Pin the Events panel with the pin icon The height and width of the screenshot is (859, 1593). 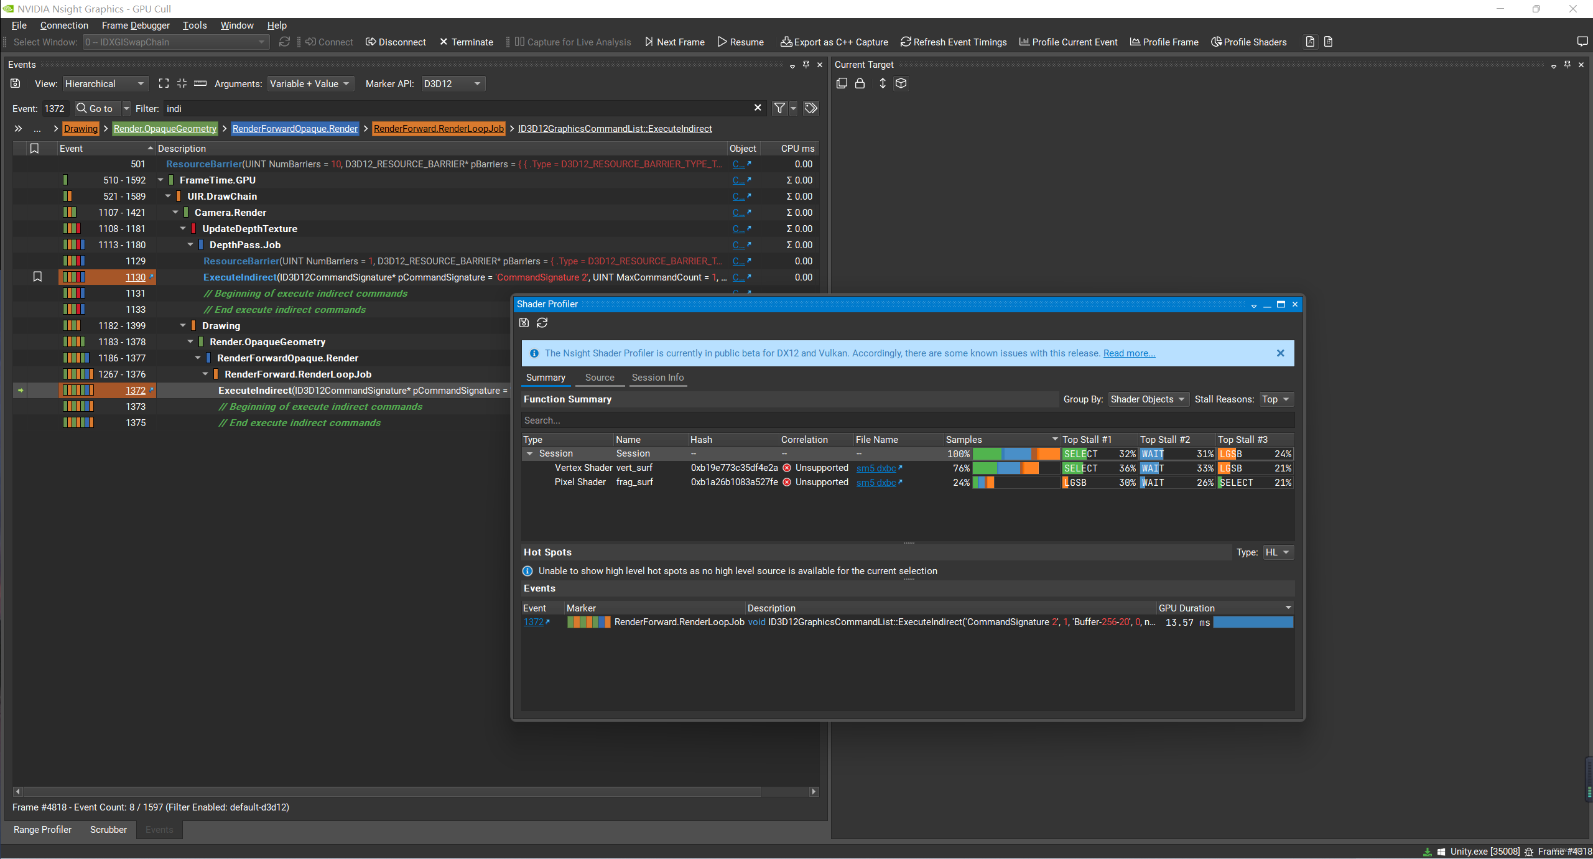click(x=806, y=64)
